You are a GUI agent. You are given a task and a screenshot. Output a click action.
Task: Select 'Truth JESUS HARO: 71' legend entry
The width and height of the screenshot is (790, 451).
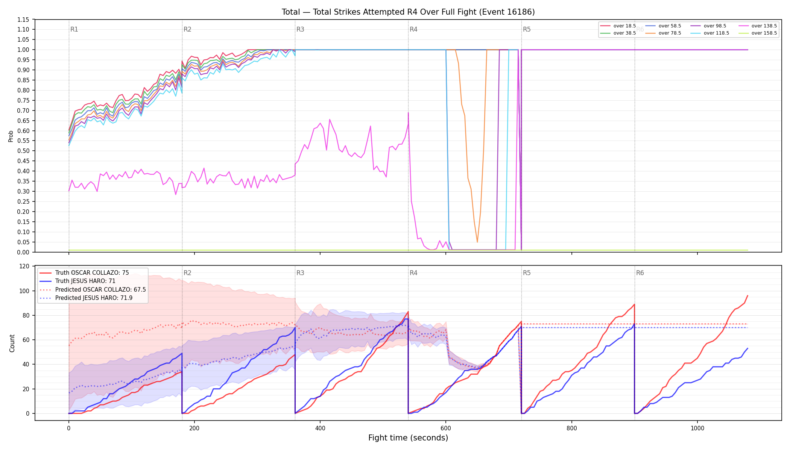[85, 281]
